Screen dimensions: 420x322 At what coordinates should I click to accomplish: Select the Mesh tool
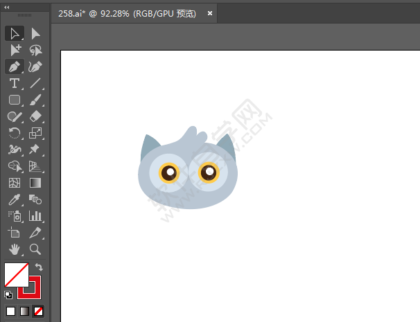(15, 183)
